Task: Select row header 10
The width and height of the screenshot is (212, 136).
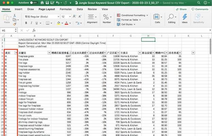Action: coord(2,69)
